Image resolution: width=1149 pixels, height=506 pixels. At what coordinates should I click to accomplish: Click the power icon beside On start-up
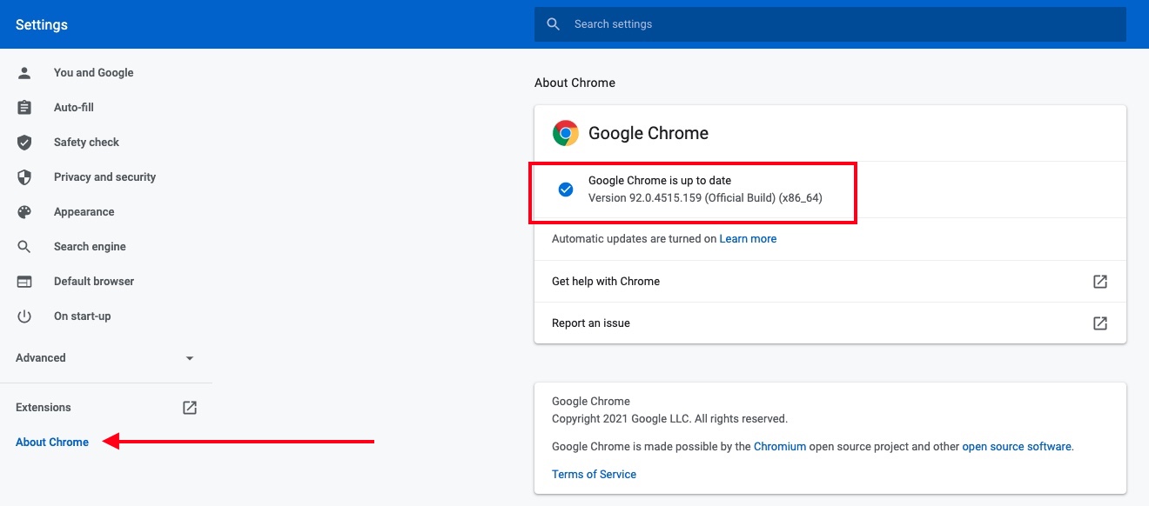(24, 316)
